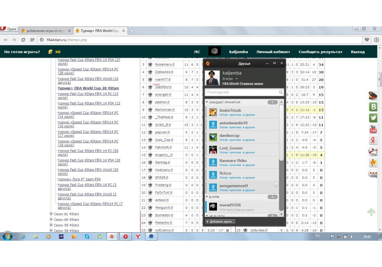382x267 pixels.
Task: Open the Twitter sidebar icon
Action: pyautogui.click(x=373, y=118)
